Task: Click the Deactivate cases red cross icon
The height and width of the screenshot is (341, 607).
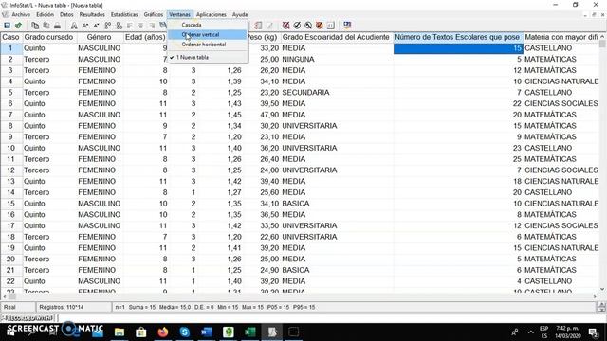Action: pyautogui.click(x=285, y=26)
